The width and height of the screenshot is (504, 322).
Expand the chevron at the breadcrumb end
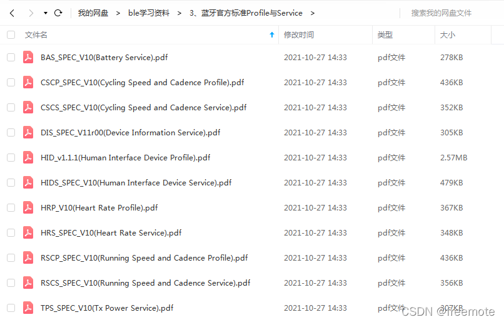point(313,13)
